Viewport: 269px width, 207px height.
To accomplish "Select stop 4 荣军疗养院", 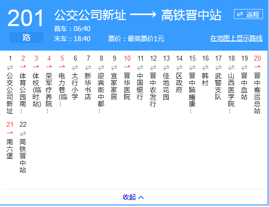I will [49, 93].
